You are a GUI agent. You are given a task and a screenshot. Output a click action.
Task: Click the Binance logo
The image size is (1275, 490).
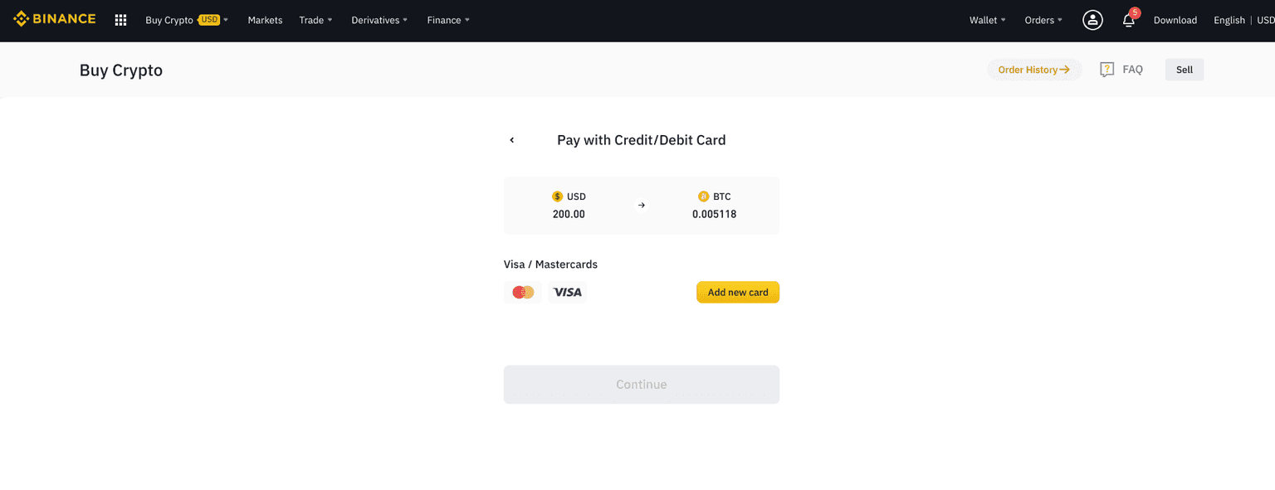55,19
